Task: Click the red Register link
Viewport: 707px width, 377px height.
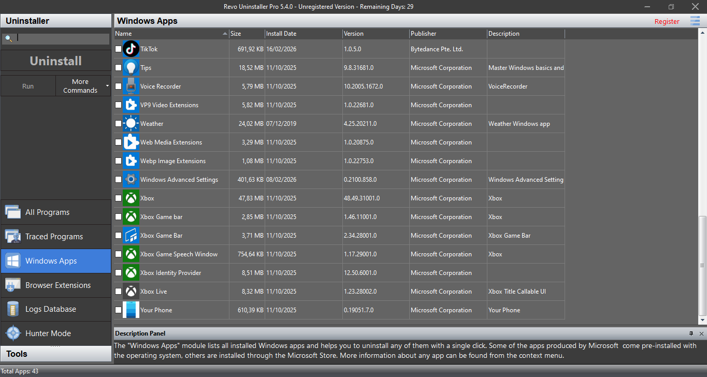Action: [x=667, y=21]
